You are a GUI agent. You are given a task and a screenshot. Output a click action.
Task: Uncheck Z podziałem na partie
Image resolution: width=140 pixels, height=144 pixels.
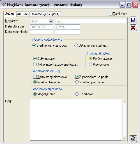point(77,77)
